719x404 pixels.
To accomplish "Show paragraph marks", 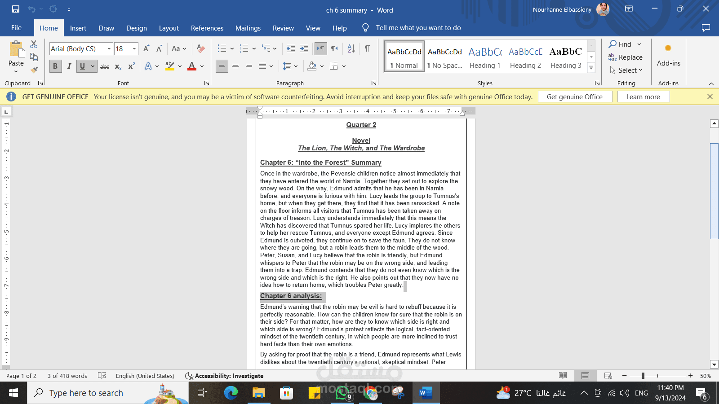I will click(367, 48).
